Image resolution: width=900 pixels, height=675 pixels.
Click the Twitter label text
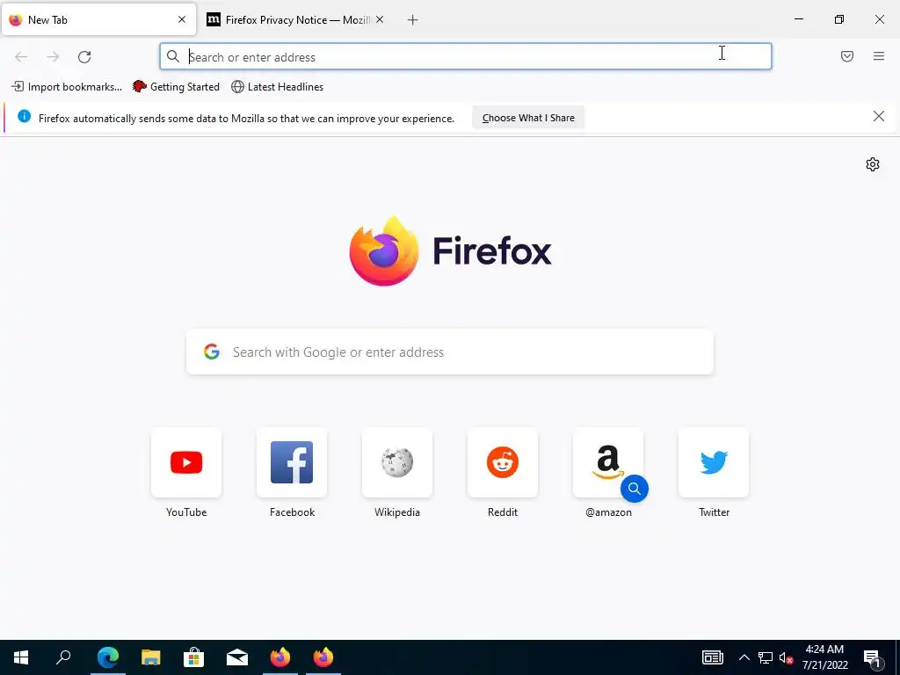coord(714,512)
